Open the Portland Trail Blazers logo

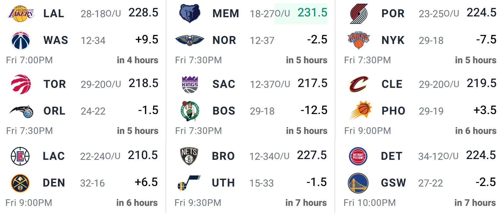[x=359, y=13]
